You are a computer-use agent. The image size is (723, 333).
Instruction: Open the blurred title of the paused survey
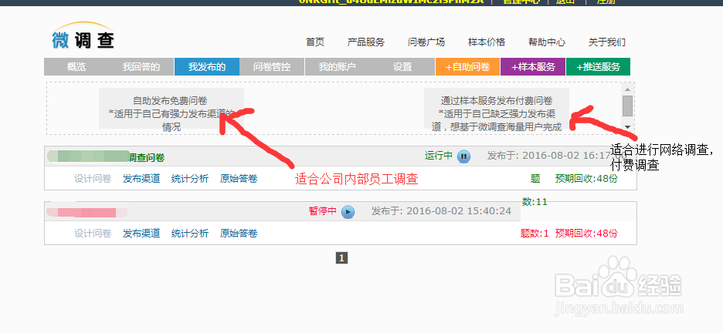(87, 212)
